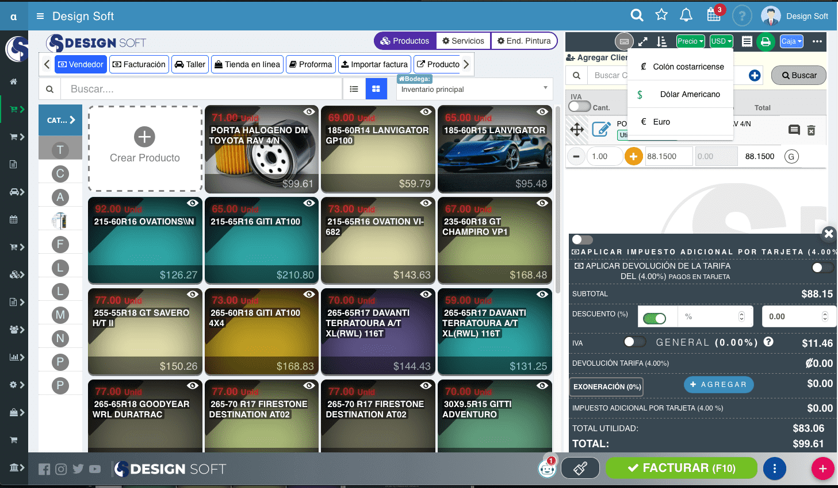This screenshot has width=838, height=488.
Task: Switch to list view of products
Action: (x=354, y=89)
